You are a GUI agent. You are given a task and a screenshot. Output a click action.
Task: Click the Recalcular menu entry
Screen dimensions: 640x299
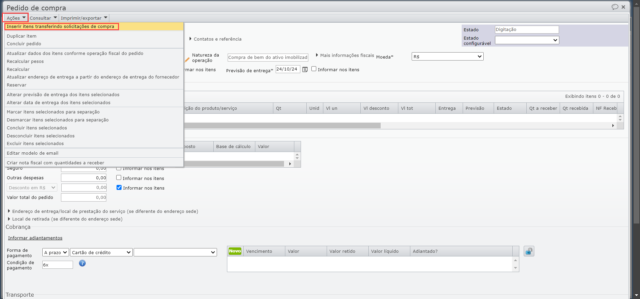(x=94, y=70)
